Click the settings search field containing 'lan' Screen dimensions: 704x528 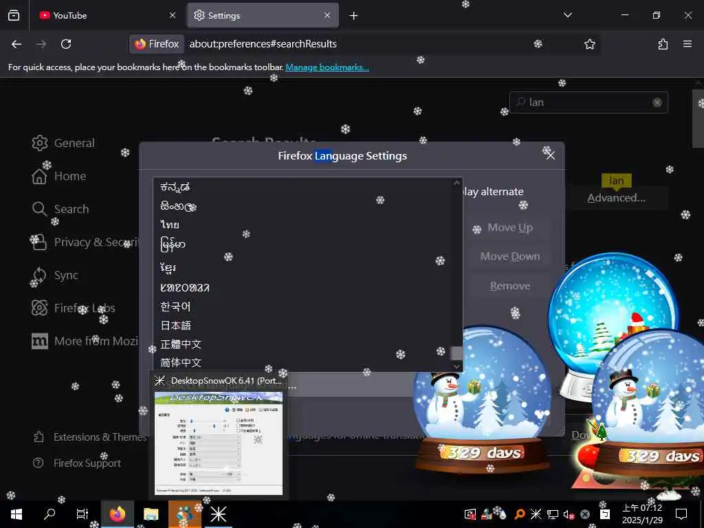coord(588,102)
